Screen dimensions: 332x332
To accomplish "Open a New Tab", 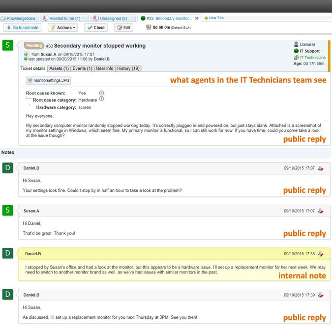I will point(214,18).
